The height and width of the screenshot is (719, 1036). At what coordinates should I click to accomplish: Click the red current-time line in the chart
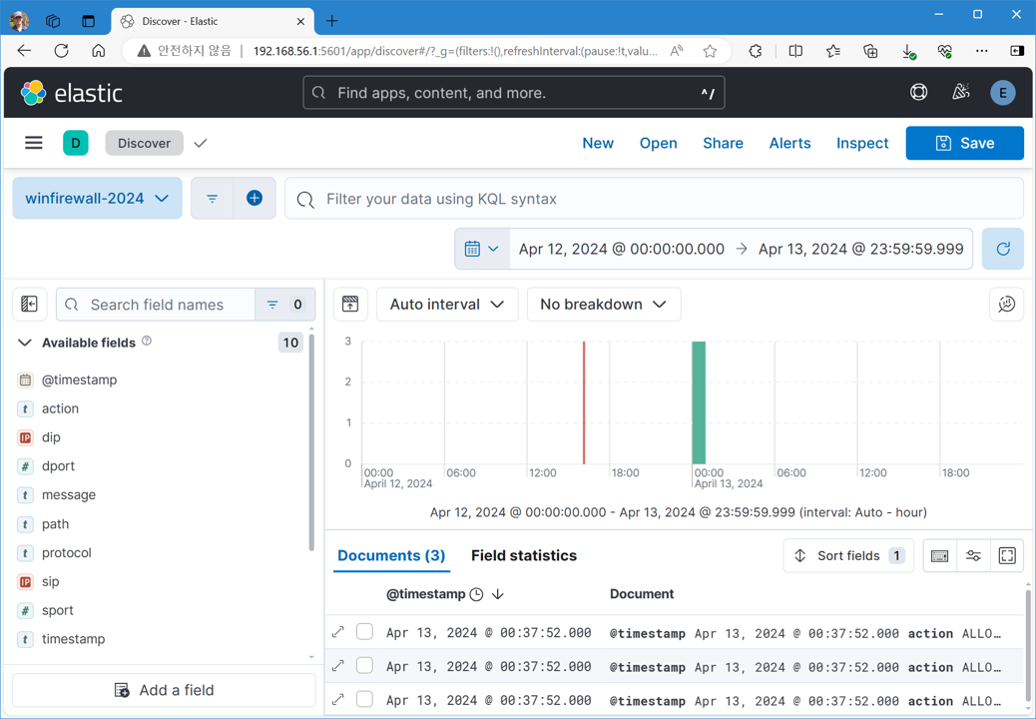pyautogui.click(x=584, y=402)
